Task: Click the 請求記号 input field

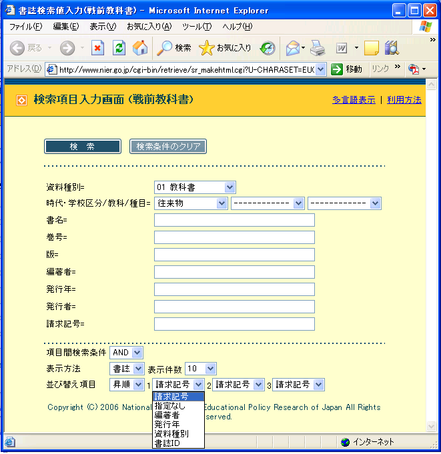Action: [x=234, y=324]
